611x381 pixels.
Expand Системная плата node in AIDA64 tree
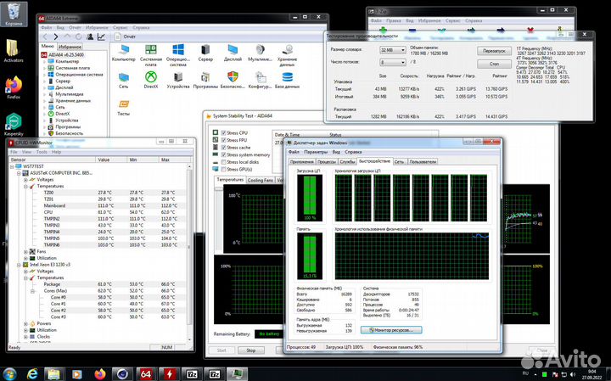tap(44, 68)
